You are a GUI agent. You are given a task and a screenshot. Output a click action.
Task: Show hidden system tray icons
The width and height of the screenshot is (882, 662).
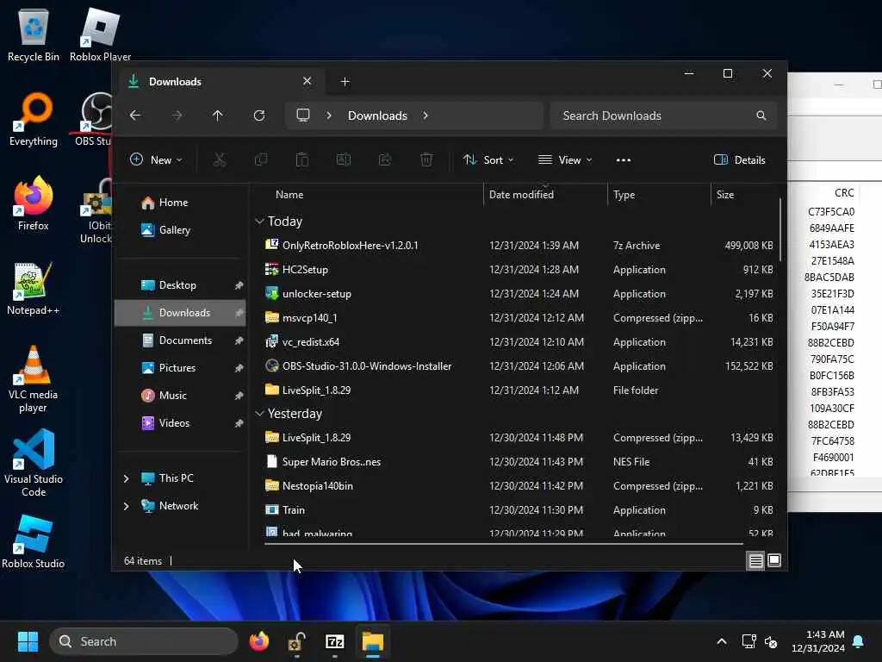pyautogui.click(x=722, y=641)
